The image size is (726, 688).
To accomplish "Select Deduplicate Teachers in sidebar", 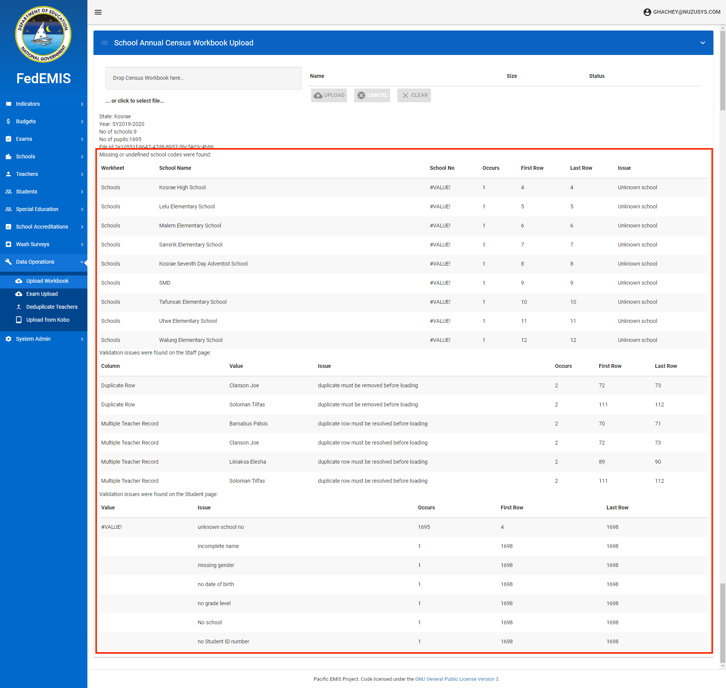I will pyautogui.click(x=52, y=307).
